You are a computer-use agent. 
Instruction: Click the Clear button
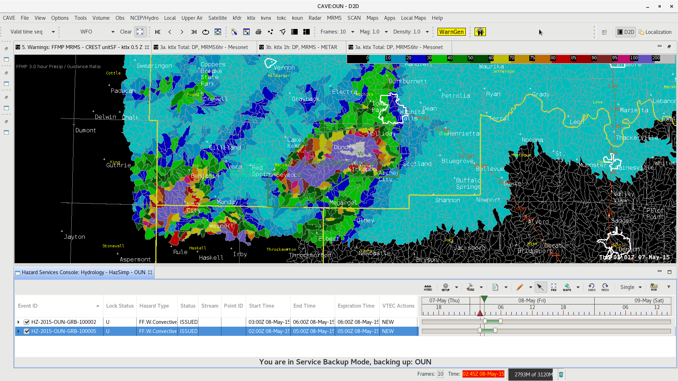click(126, 32)
